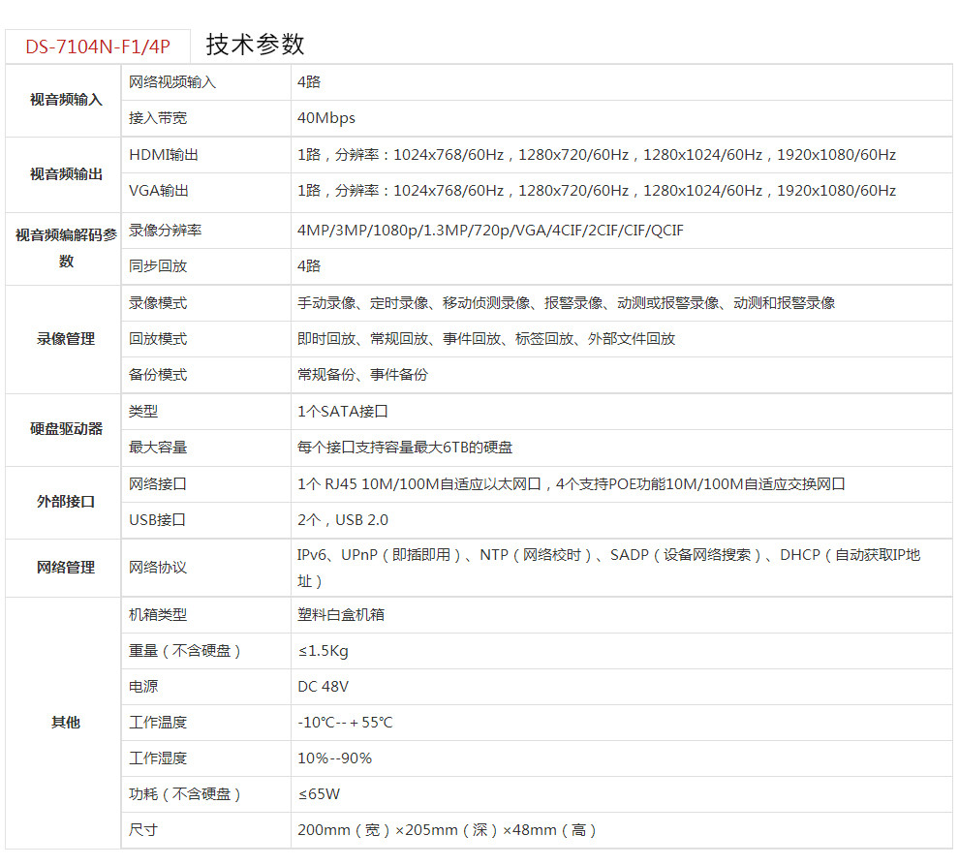This screenshot has height=866, width=959.
Task: Select the 手动录像、定时录像 value text
Action: coord(567,303)
